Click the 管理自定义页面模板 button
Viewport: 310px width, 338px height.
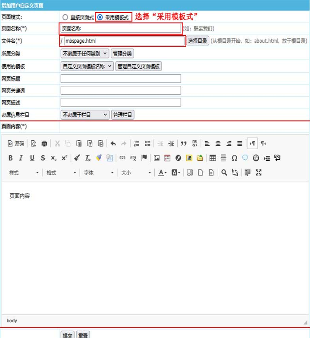tap(139, 67)
